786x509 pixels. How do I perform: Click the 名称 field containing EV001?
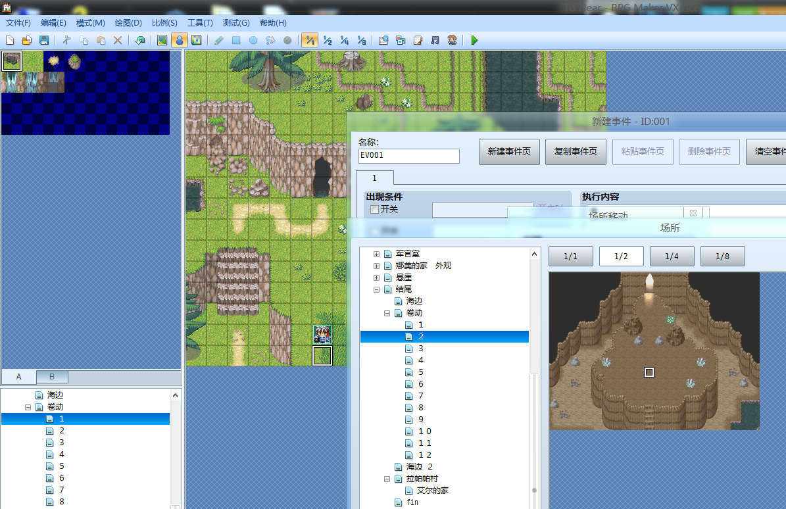(x=409, y=155)
